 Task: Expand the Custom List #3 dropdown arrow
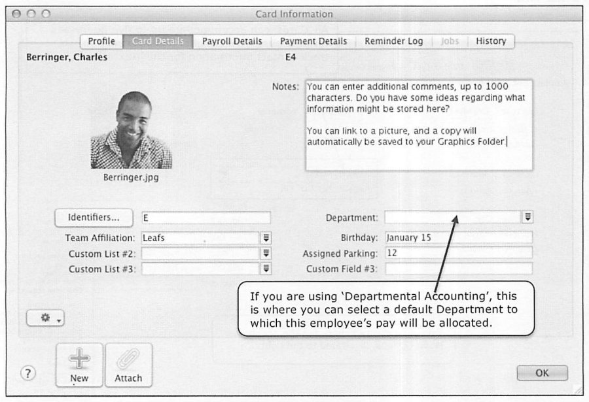point(266,269)
